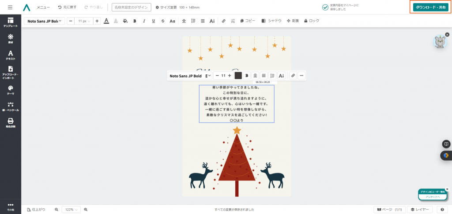The image size is (452, 214).
Task: Zoom out with the bottom magnifier minus
Action: coord(56,210)
